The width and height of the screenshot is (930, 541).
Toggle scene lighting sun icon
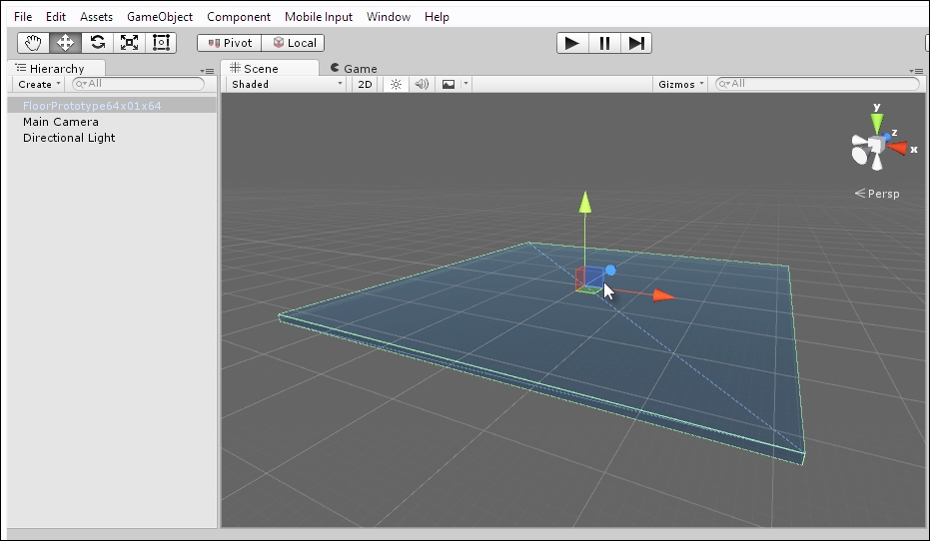[396, 85]
